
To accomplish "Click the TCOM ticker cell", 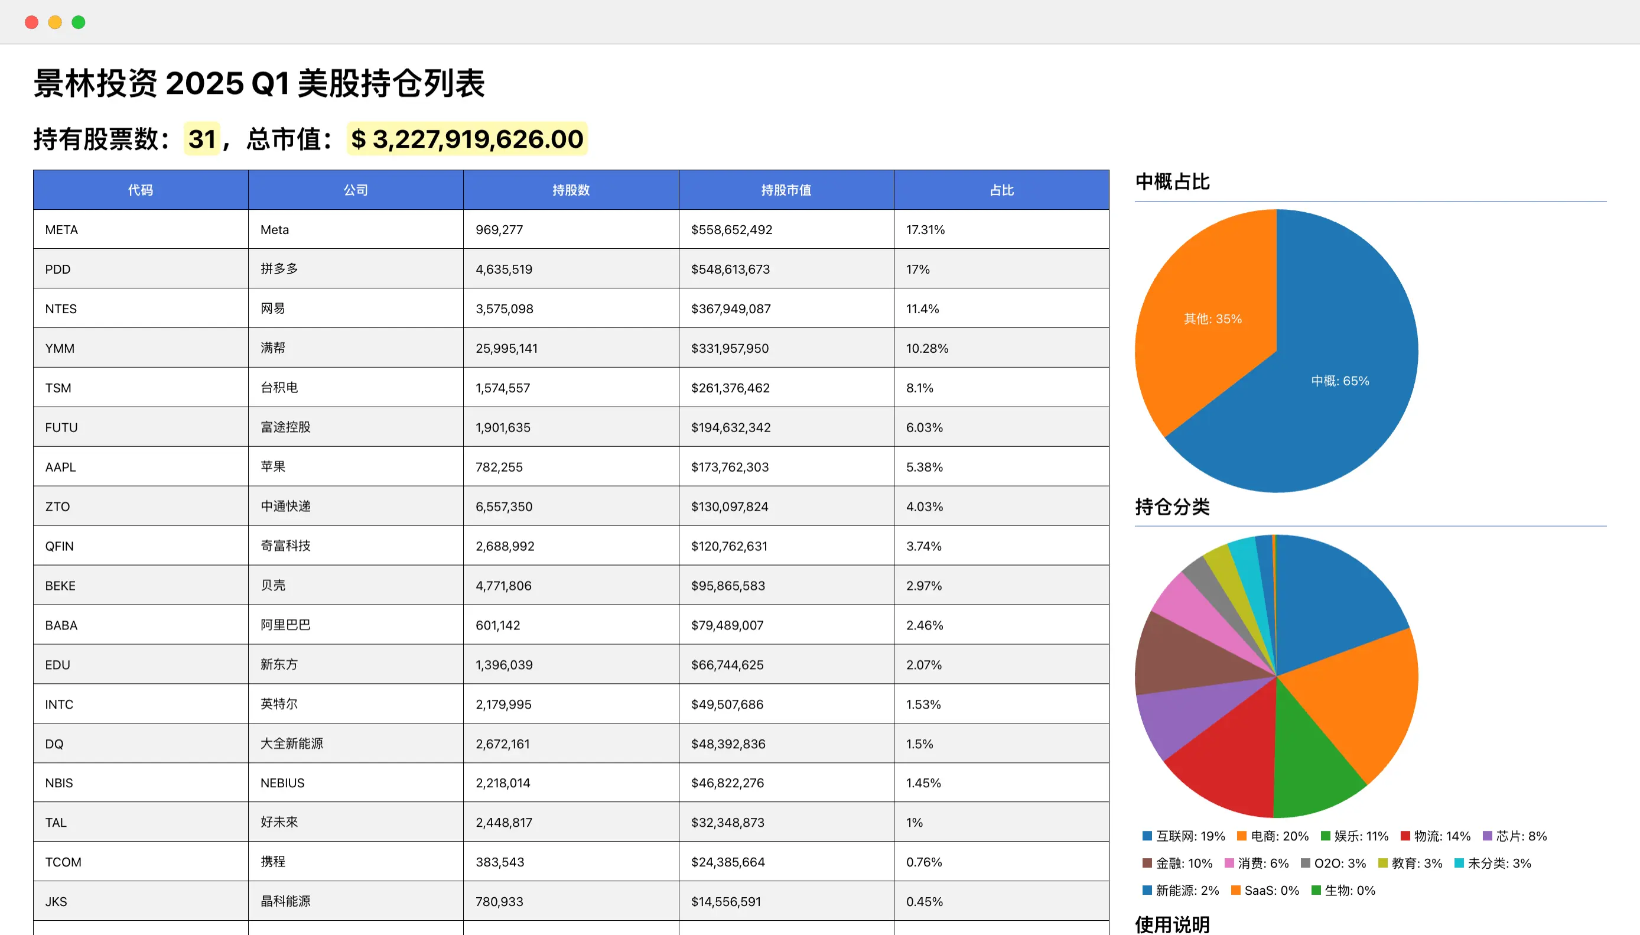I will coord(141,862).
